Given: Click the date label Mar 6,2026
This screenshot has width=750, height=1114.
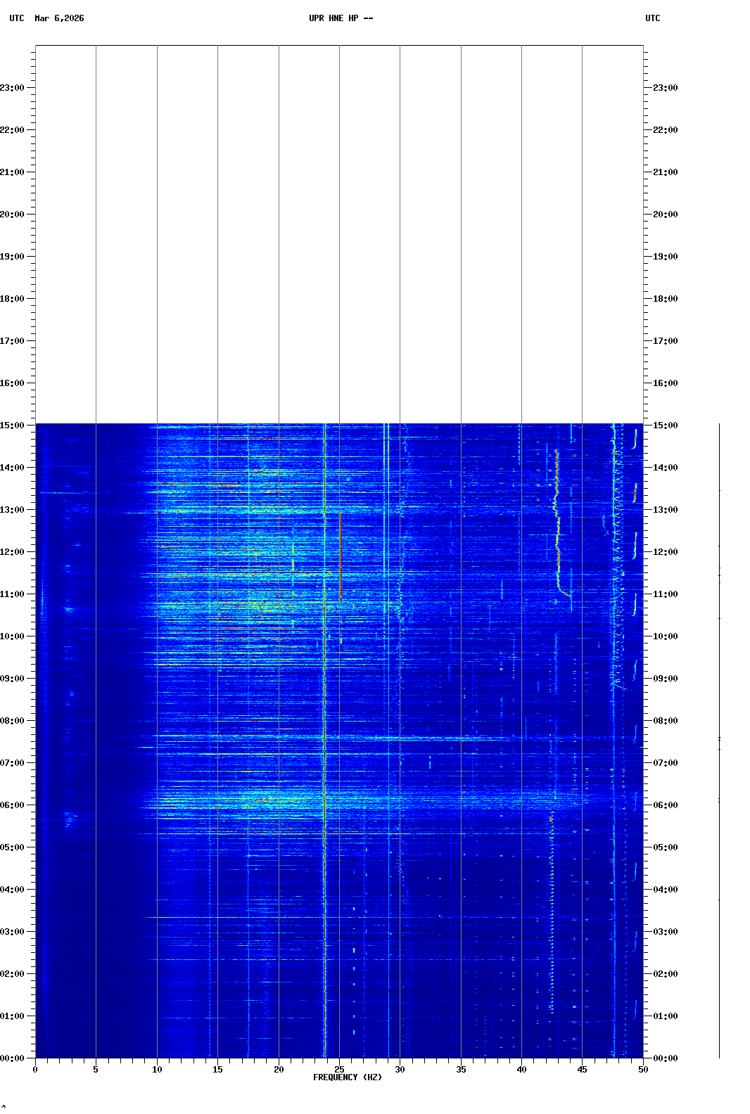Looking at the screenshot, I should [x=59, y=18].
